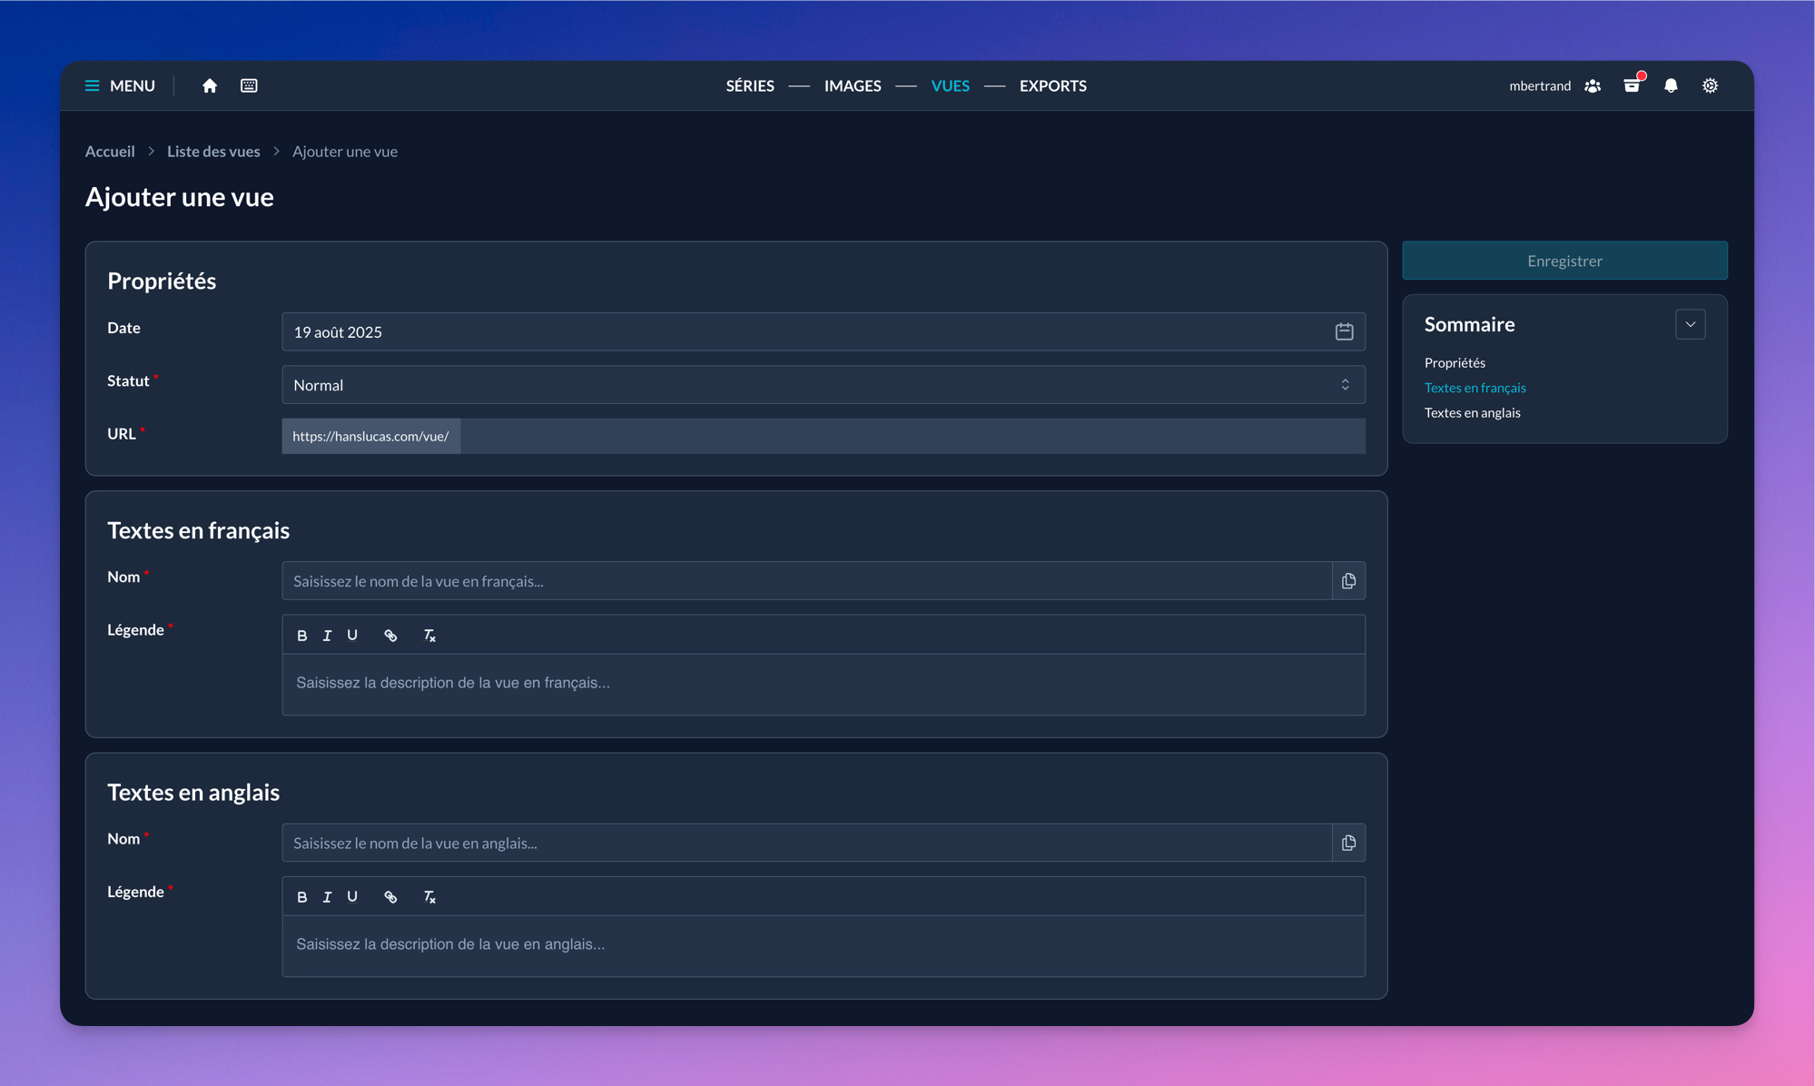Click the Date field 19 août 2025
Viewport: 1815px width, 1086px height.
[824, 331]
